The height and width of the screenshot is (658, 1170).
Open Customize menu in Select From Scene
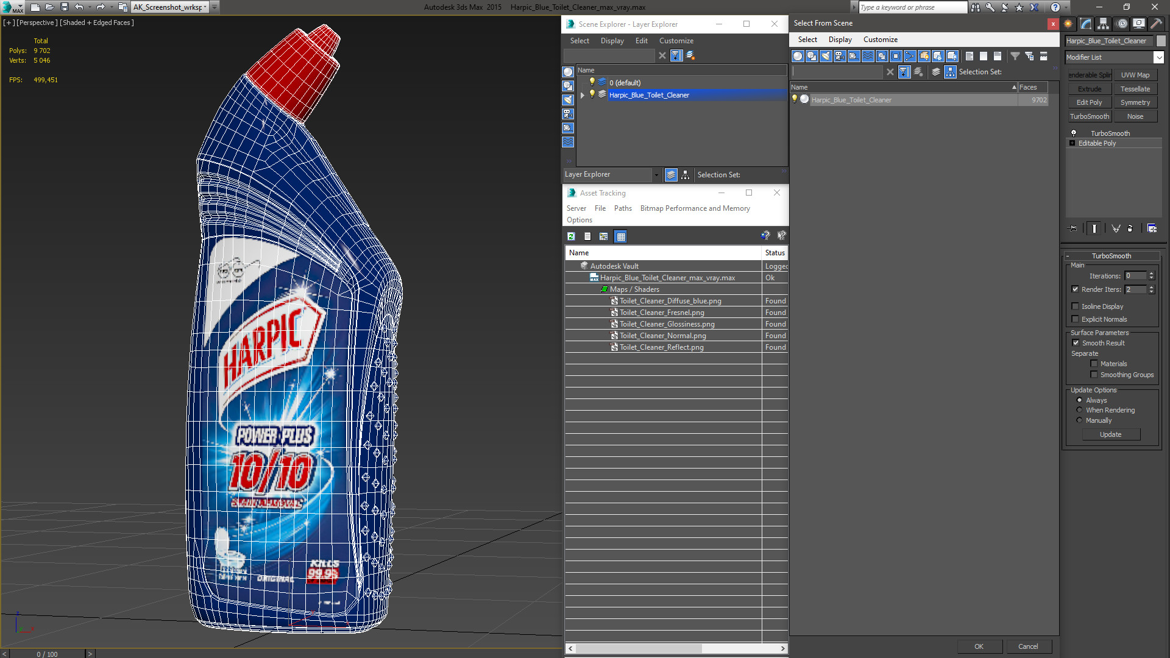point(880,40)
